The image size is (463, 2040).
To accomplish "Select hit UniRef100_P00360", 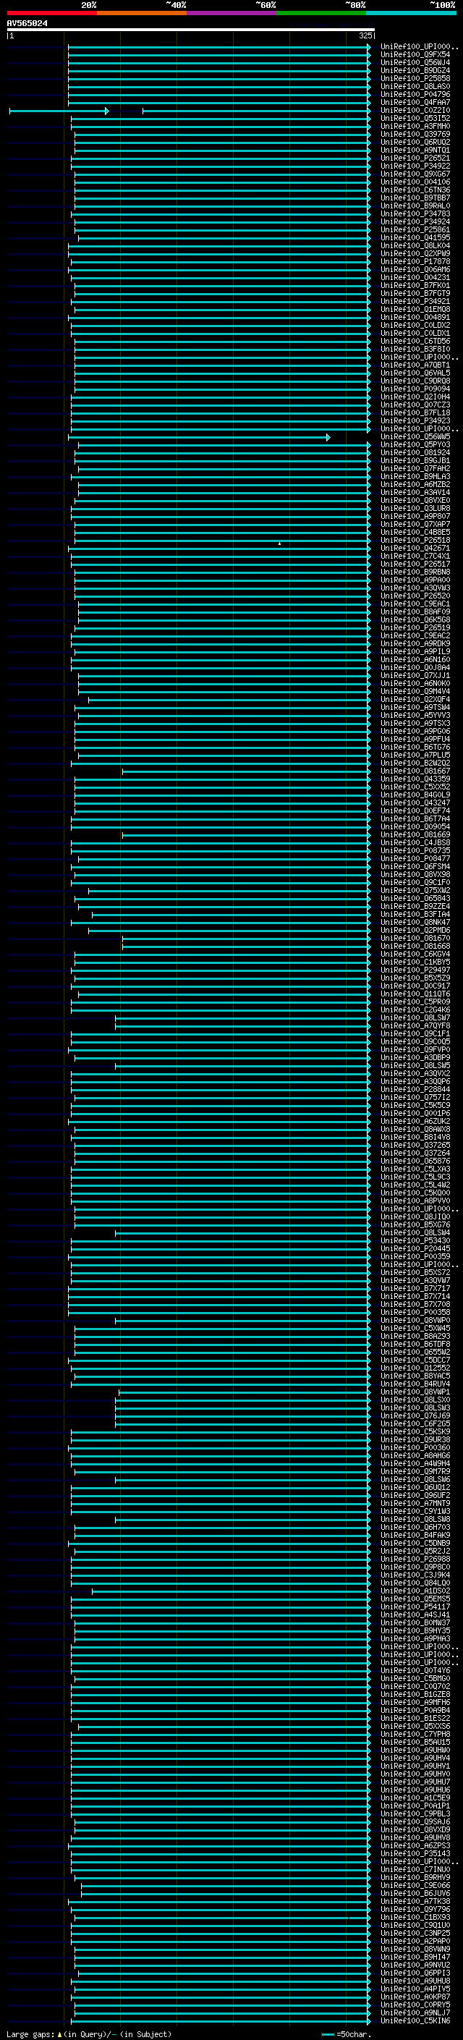I will (x=415, y=1447).
